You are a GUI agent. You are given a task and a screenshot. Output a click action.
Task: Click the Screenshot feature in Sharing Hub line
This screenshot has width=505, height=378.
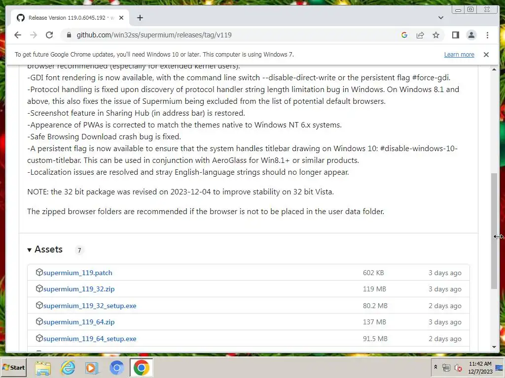click(136, 113)
